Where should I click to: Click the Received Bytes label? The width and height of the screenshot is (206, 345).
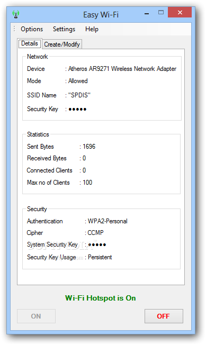47,158
